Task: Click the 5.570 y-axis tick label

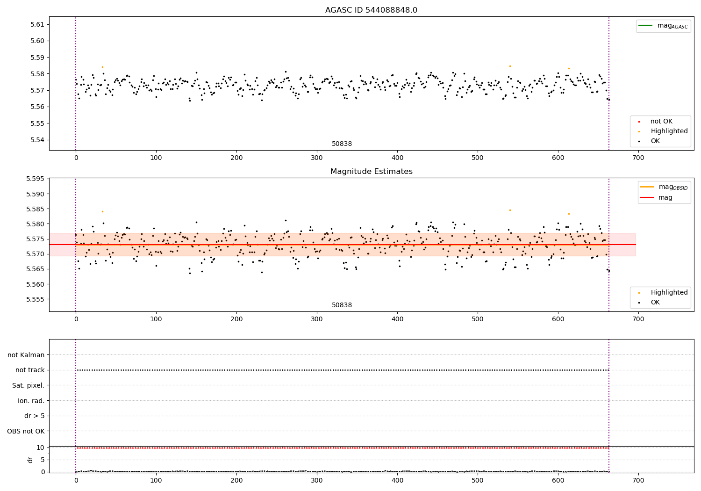Action: click(x=36, y=254)
